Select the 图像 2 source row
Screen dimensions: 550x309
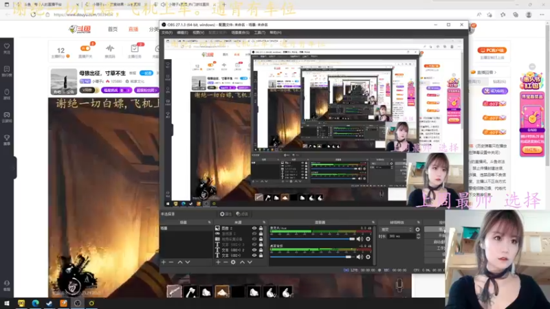click(239, 229)
